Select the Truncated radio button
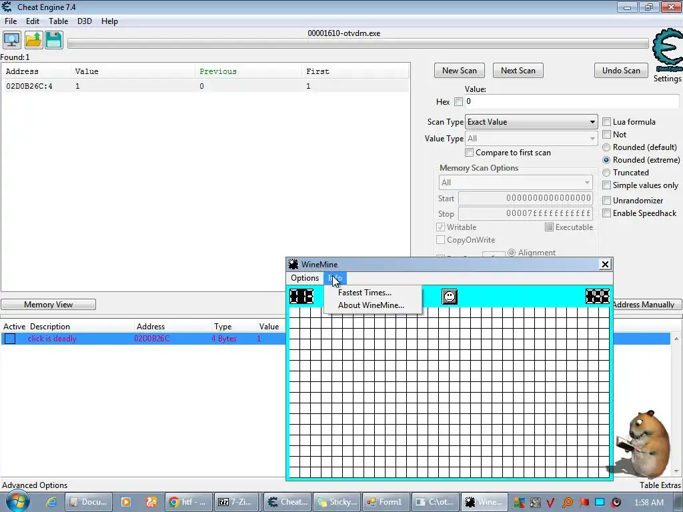Image resolution: width=683 pixels, height=512 pixels. coord(606,173)
